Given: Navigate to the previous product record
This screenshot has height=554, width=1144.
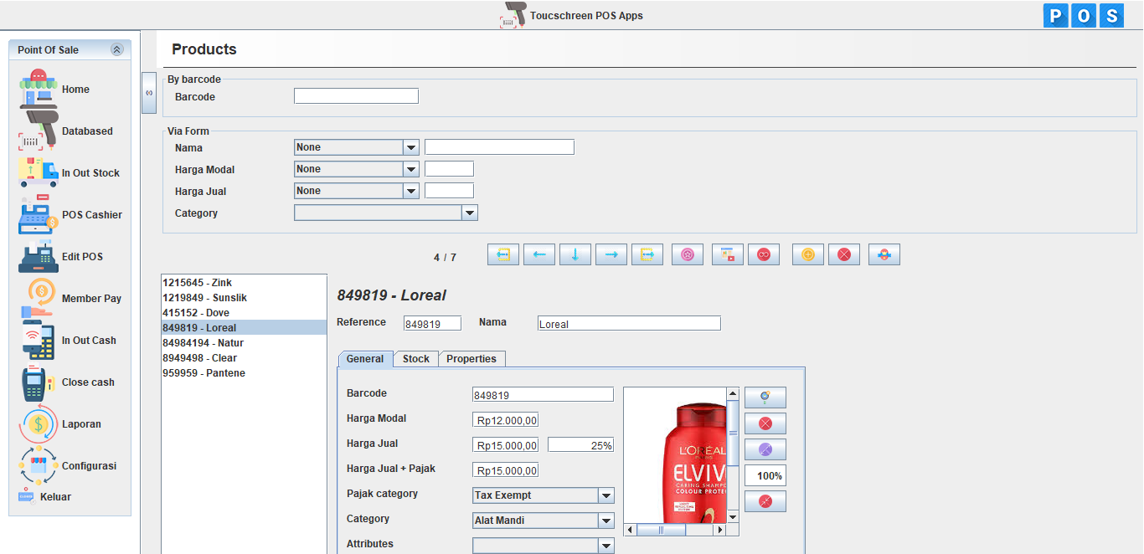Looking at the screenshot, I should [540, 254].
